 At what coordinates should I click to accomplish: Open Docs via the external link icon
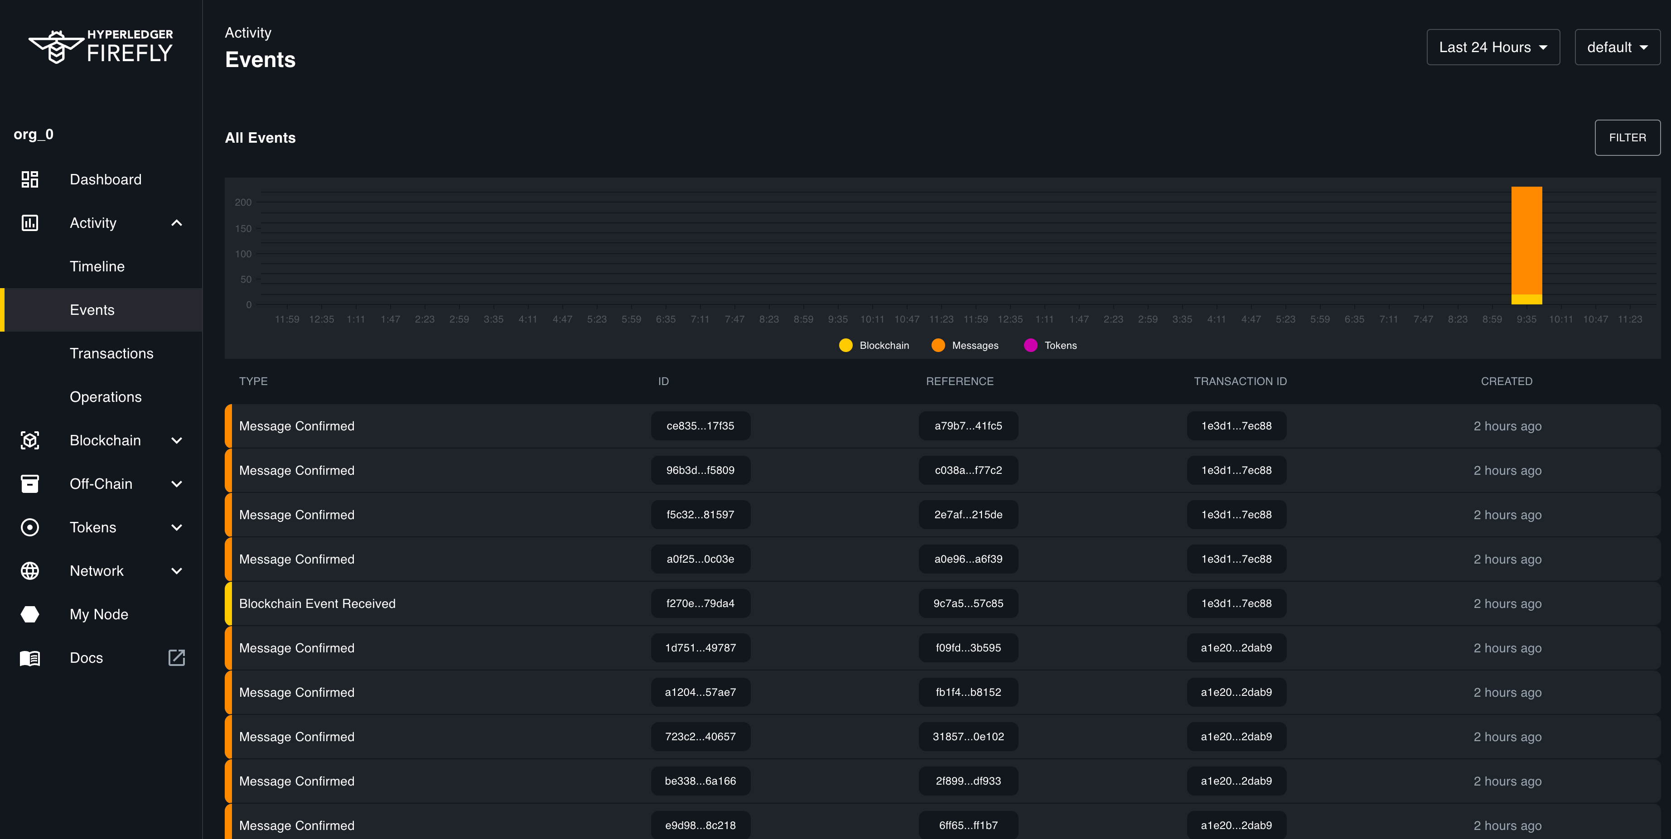coord(176,657)
